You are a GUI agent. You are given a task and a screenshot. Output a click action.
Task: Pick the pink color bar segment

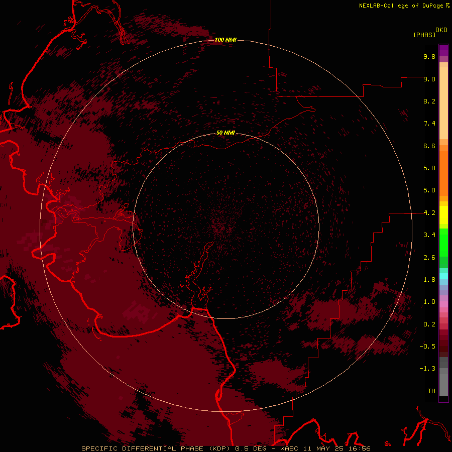tap(443, 304)
